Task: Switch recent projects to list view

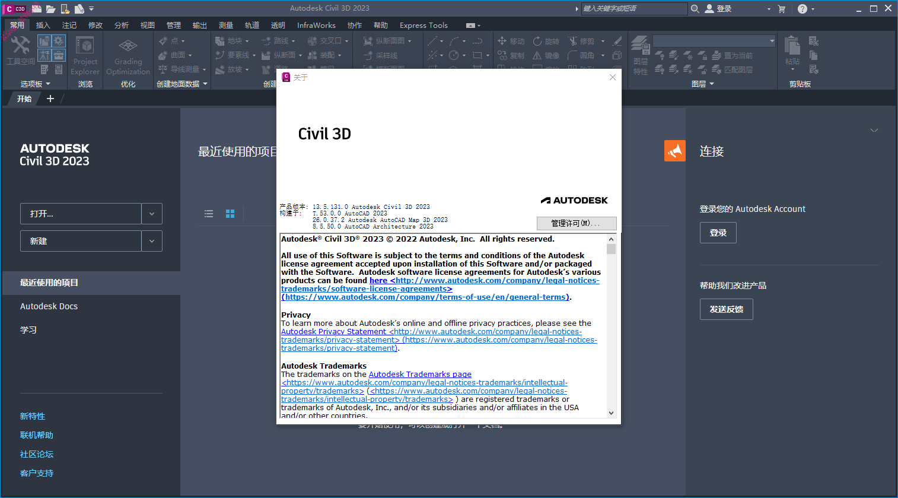Action: 209,214
